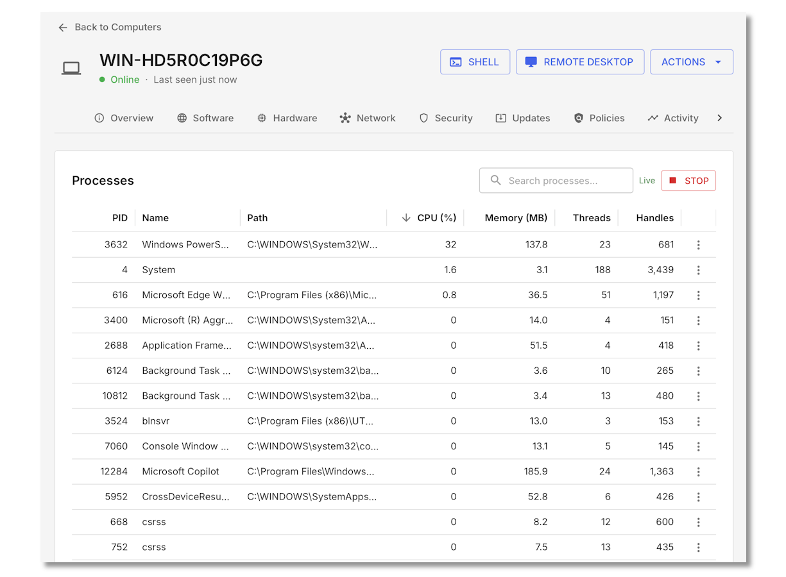Click the Policies badge icon
786x577 pixels.
tap(578, 118)
